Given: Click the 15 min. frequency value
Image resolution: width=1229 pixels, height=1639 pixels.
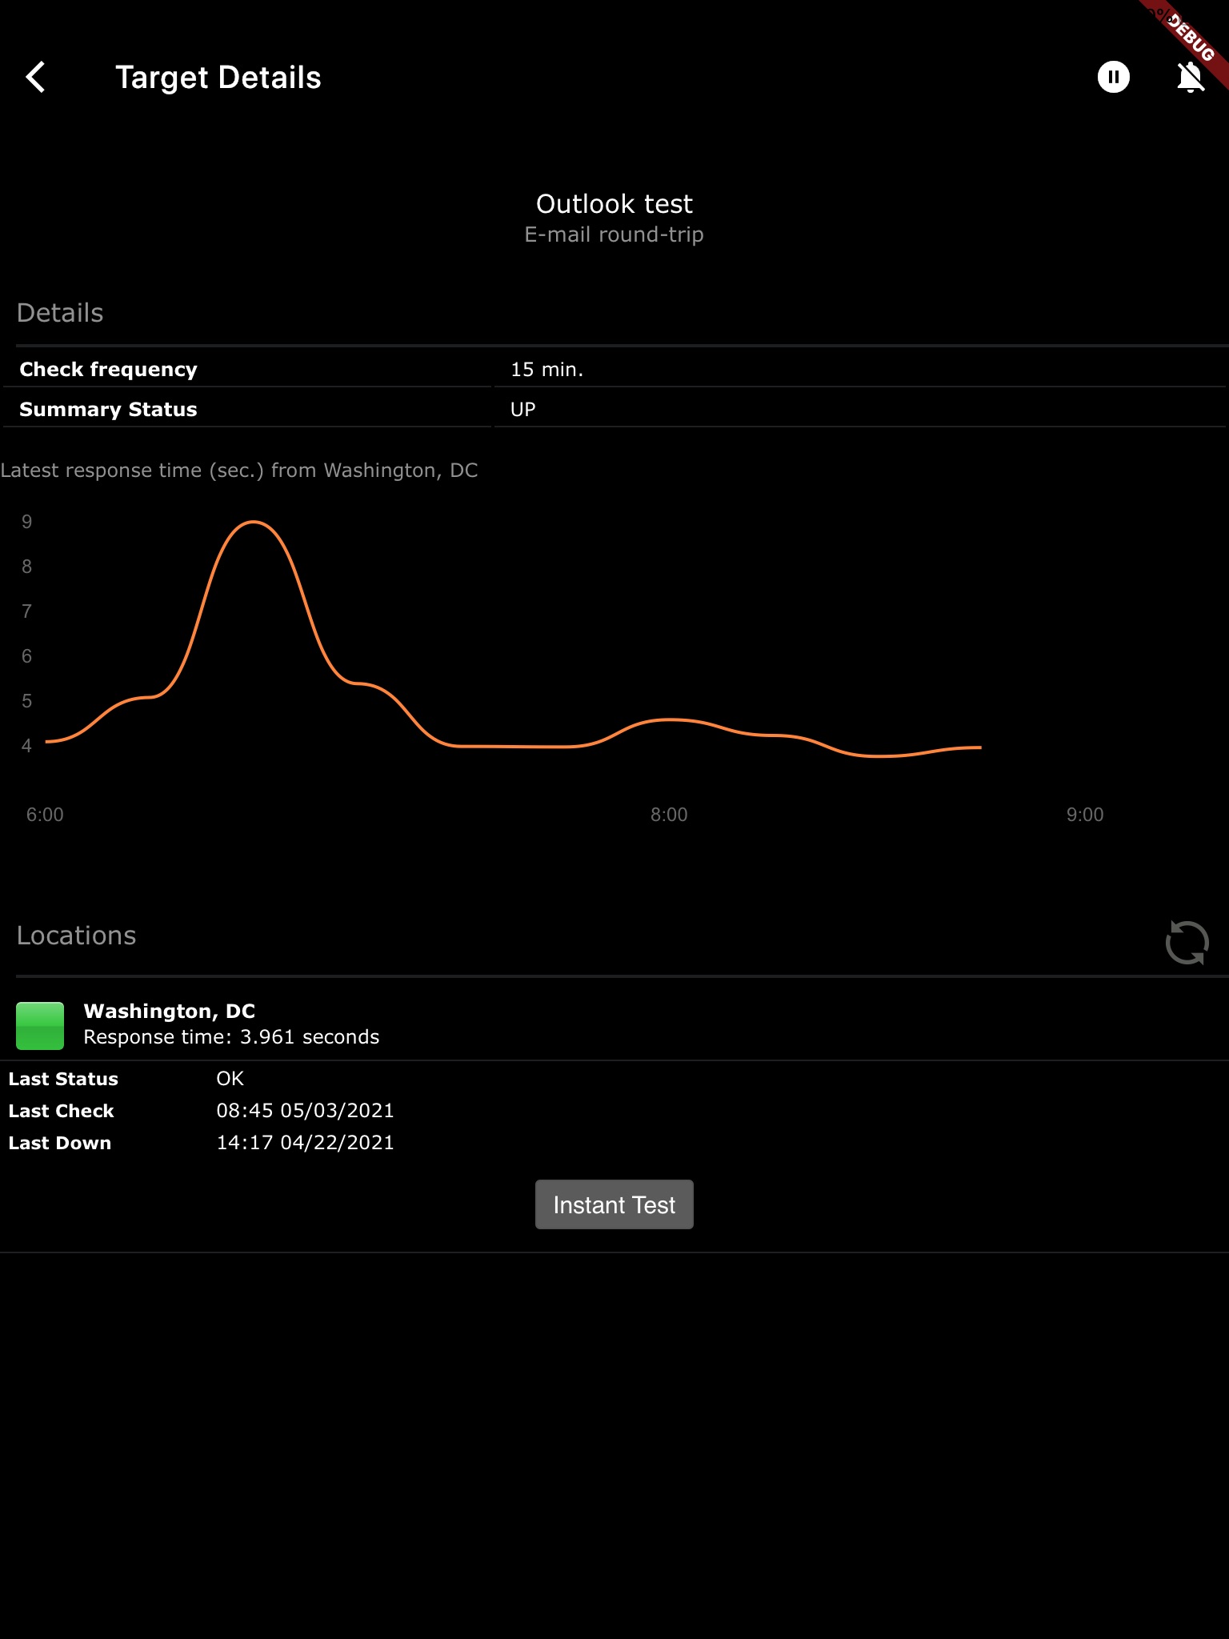Looking at the screenshot, I should pyautogui.click(x=547, y=369).
